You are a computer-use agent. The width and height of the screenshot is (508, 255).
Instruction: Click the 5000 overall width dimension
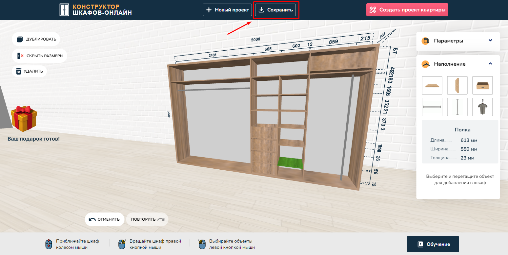click(255, 40)
